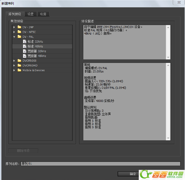
Task: Click the 删除预设 button
Action: click(x=23, y=150)
